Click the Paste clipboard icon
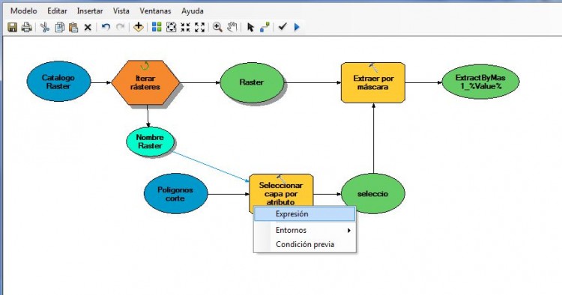Image resolution: width=562 pixels, height=295 pixels. [73, 27]
